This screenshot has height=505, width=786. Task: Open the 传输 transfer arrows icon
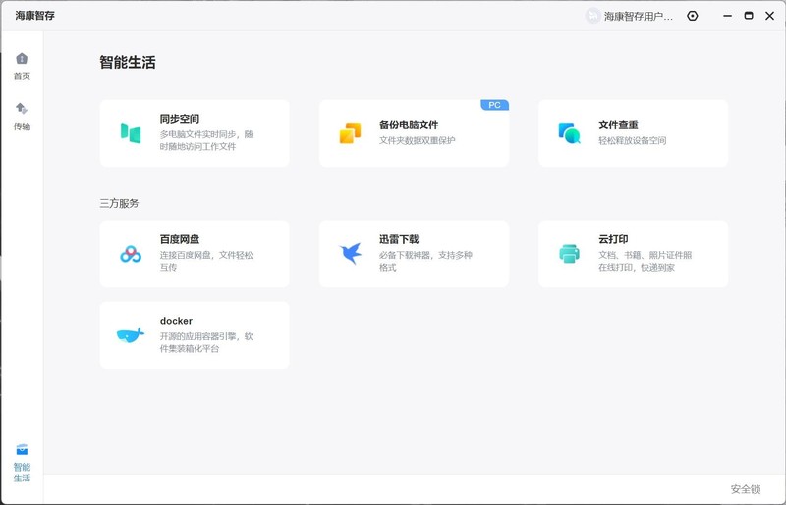click(22, 109)
